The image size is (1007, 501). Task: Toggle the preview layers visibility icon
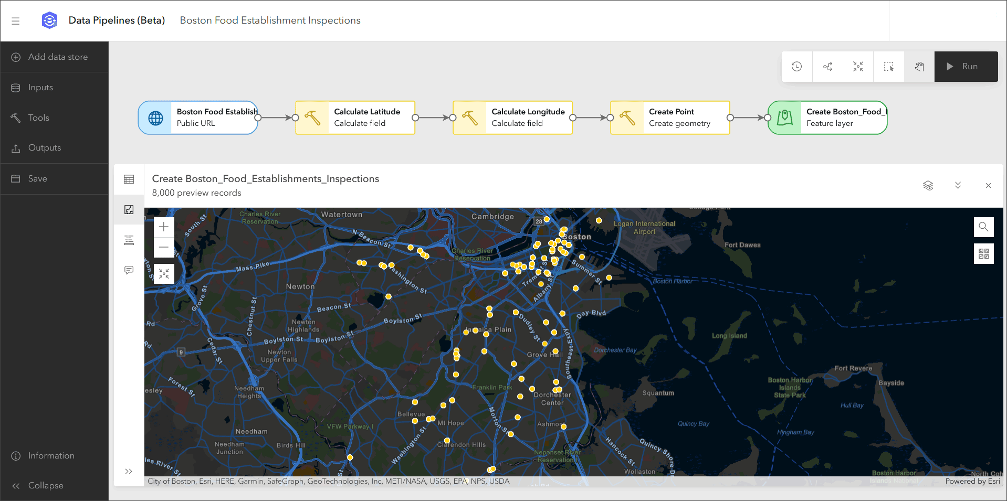(x=928, y=186)
